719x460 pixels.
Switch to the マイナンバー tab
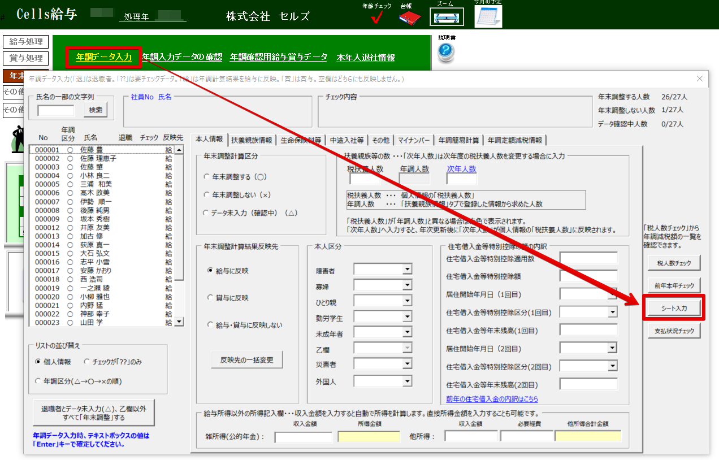click(x=414, y=140)
